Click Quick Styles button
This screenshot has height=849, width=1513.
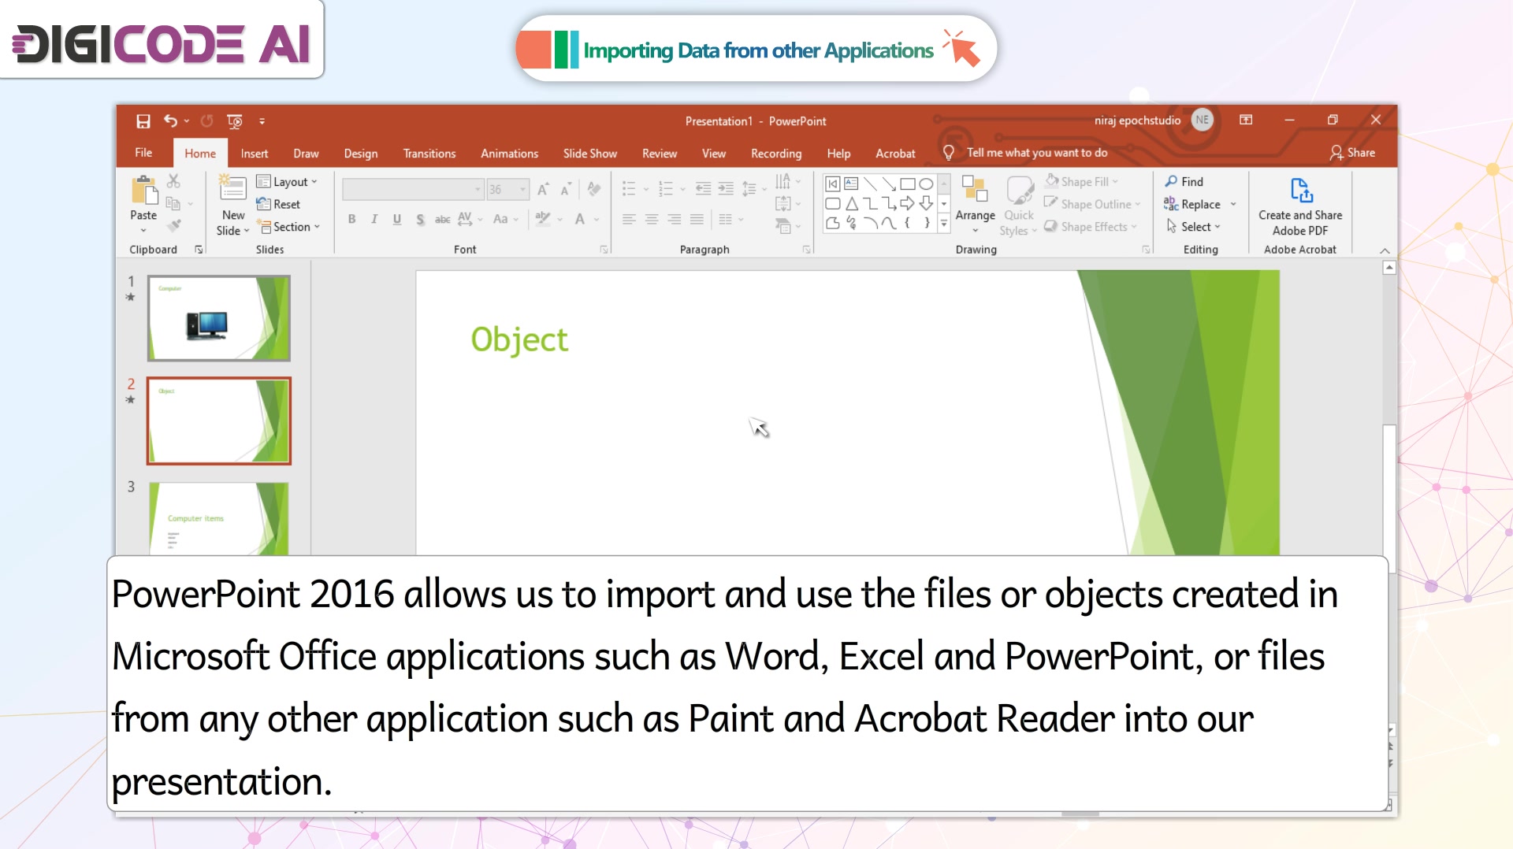coord(1019,205)
